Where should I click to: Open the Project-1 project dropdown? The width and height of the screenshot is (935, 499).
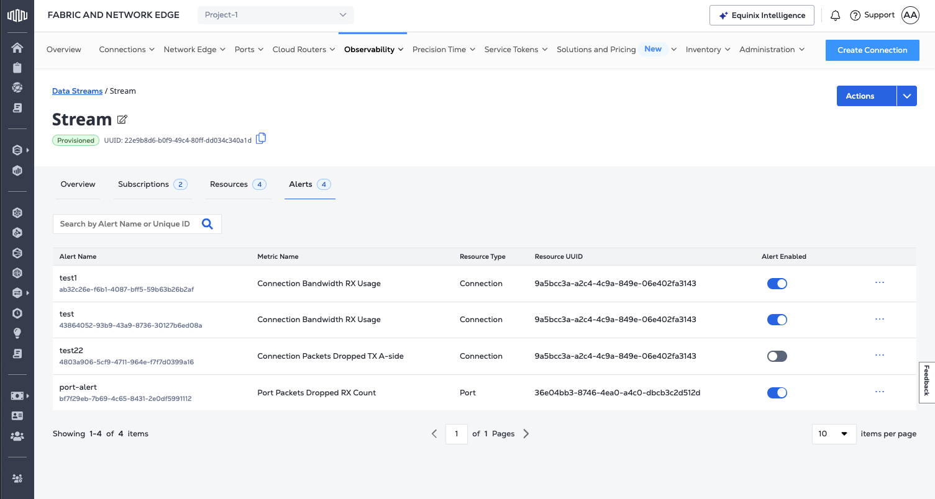275,15
